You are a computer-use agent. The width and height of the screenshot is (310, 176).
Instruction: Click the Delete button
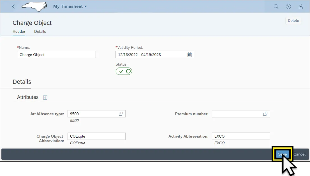point(293,20)
